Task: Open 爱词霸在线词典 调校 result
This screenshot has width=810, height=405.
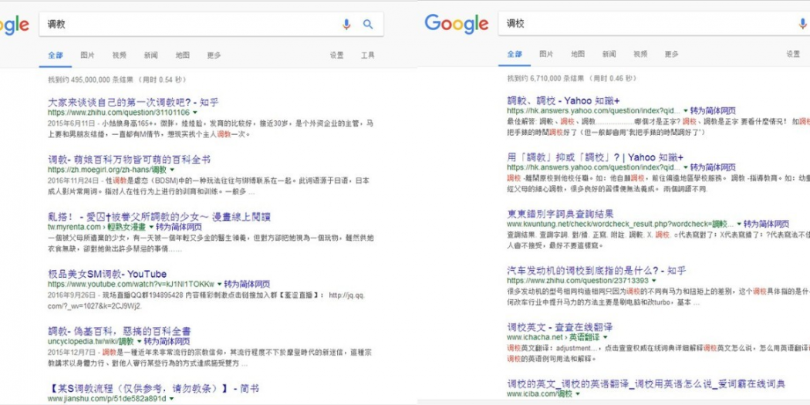Action: [646, 384]
